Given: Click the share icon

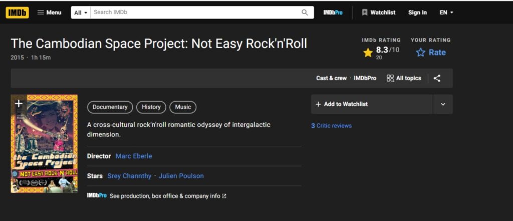Looking at the screenshot, I should [437, 78].
